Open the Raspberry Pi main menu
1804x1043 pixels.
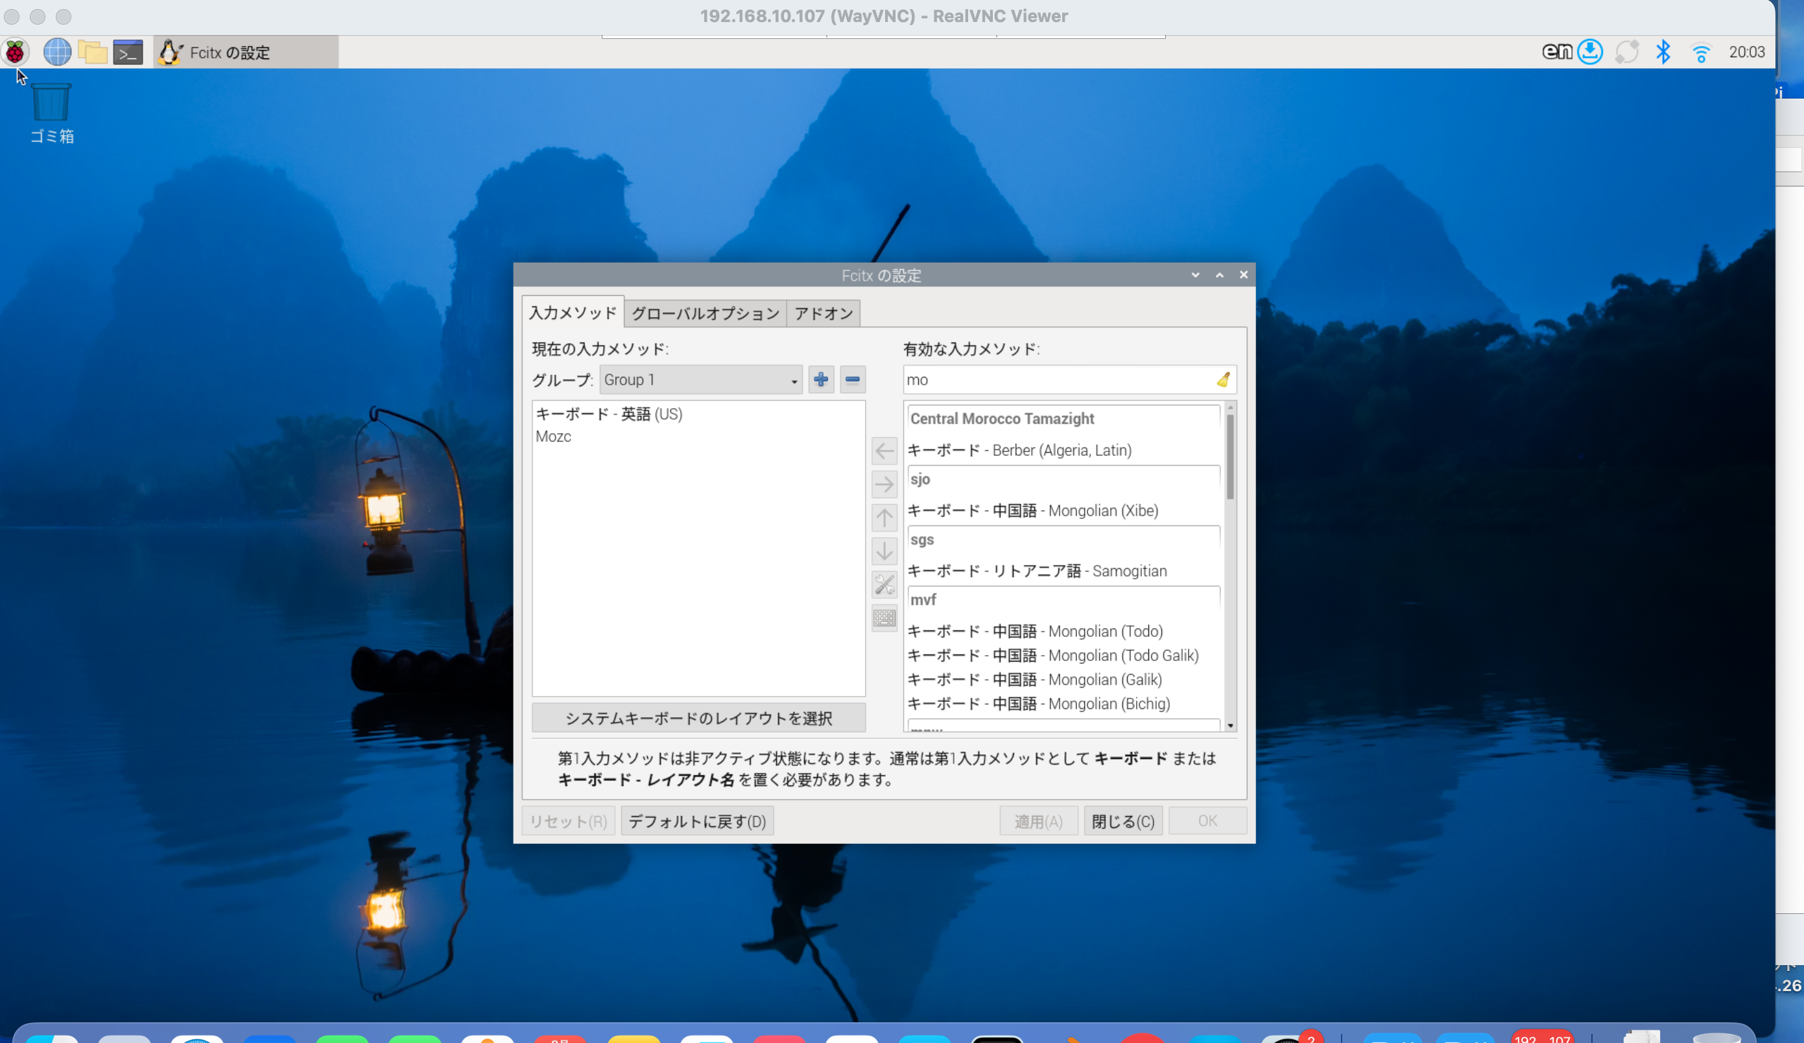(15, 53)
